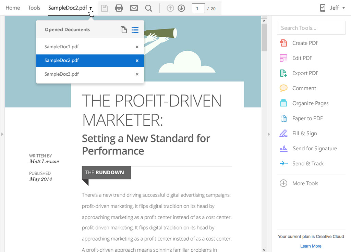Image resolution: width=351 pixels, height=252 pixels.
Task: Switch Opened Documents to list view
Action: pos(135,30)
